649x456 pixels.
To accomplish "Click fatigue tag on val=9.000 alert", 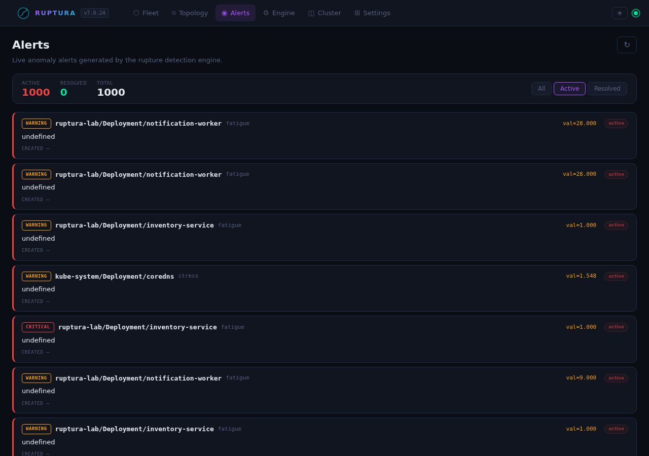I will (x=238, y=378).
